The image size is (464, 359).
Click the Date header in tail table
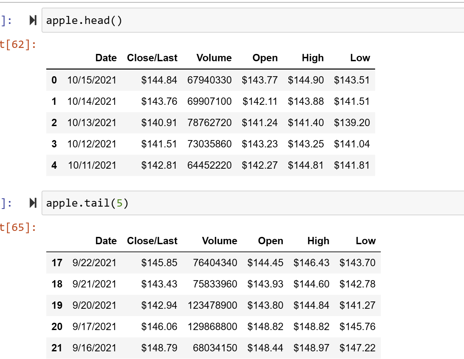106,241
